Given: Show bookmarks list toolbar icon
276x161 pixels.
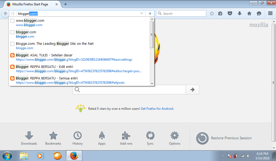Looking at the screenshot, I should point(220,13).
